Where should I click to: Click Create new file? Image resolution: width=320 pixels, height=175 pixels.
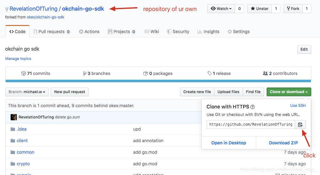[x=197, y=92]
